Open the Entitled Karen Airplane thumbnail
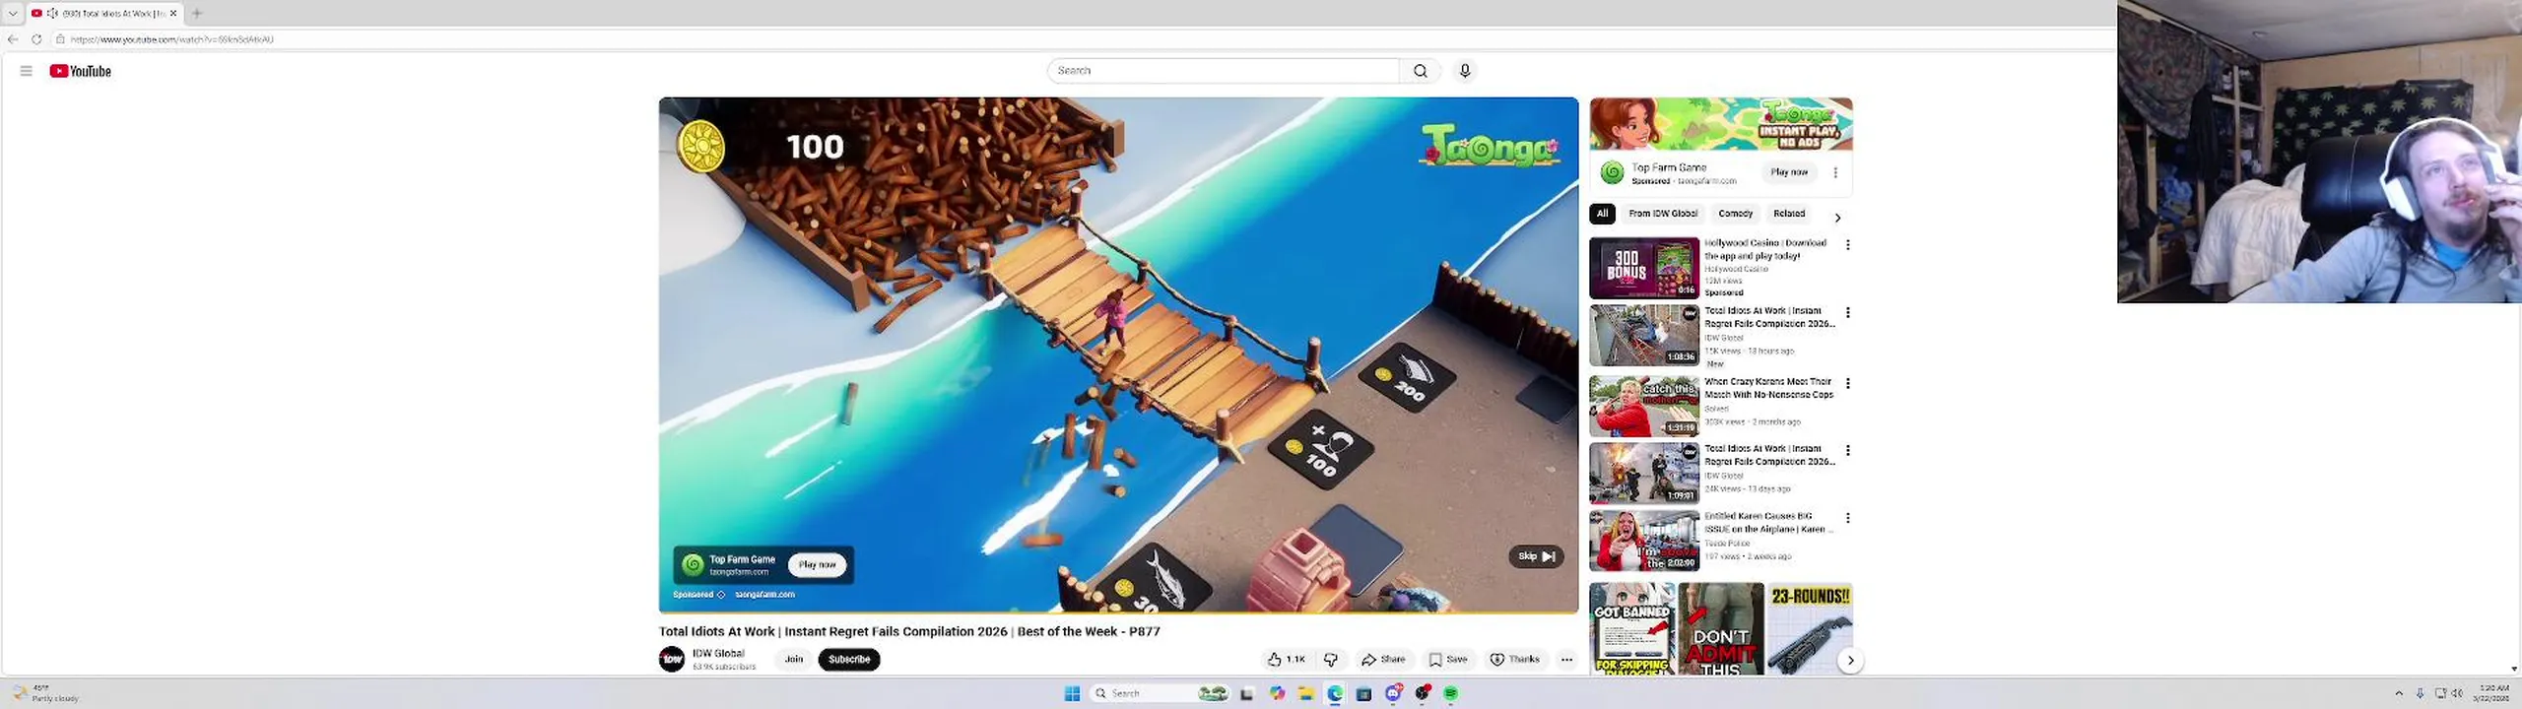 point(1644,541)
